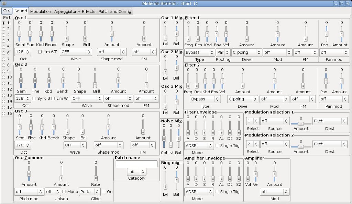352x204 pixels.
Task: Turn on the Glide On checkbox
Action: [104, 192]
